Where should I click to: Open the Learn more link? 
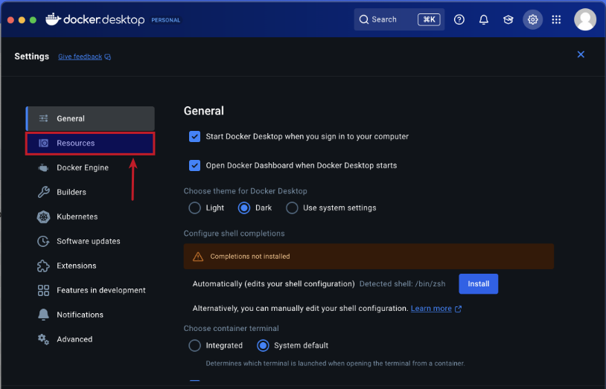[431, 308]
